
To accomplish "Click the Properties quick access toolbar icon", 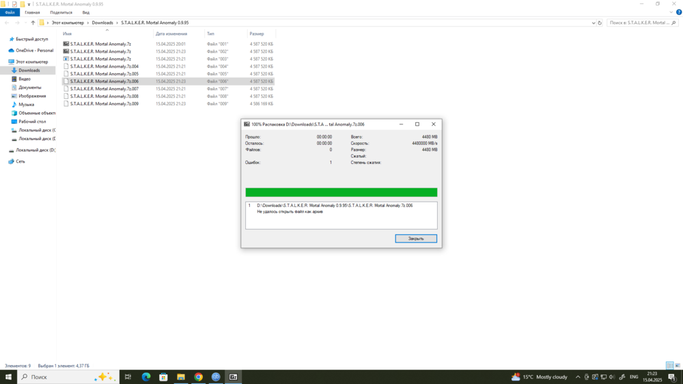I will tap(14, 4).
